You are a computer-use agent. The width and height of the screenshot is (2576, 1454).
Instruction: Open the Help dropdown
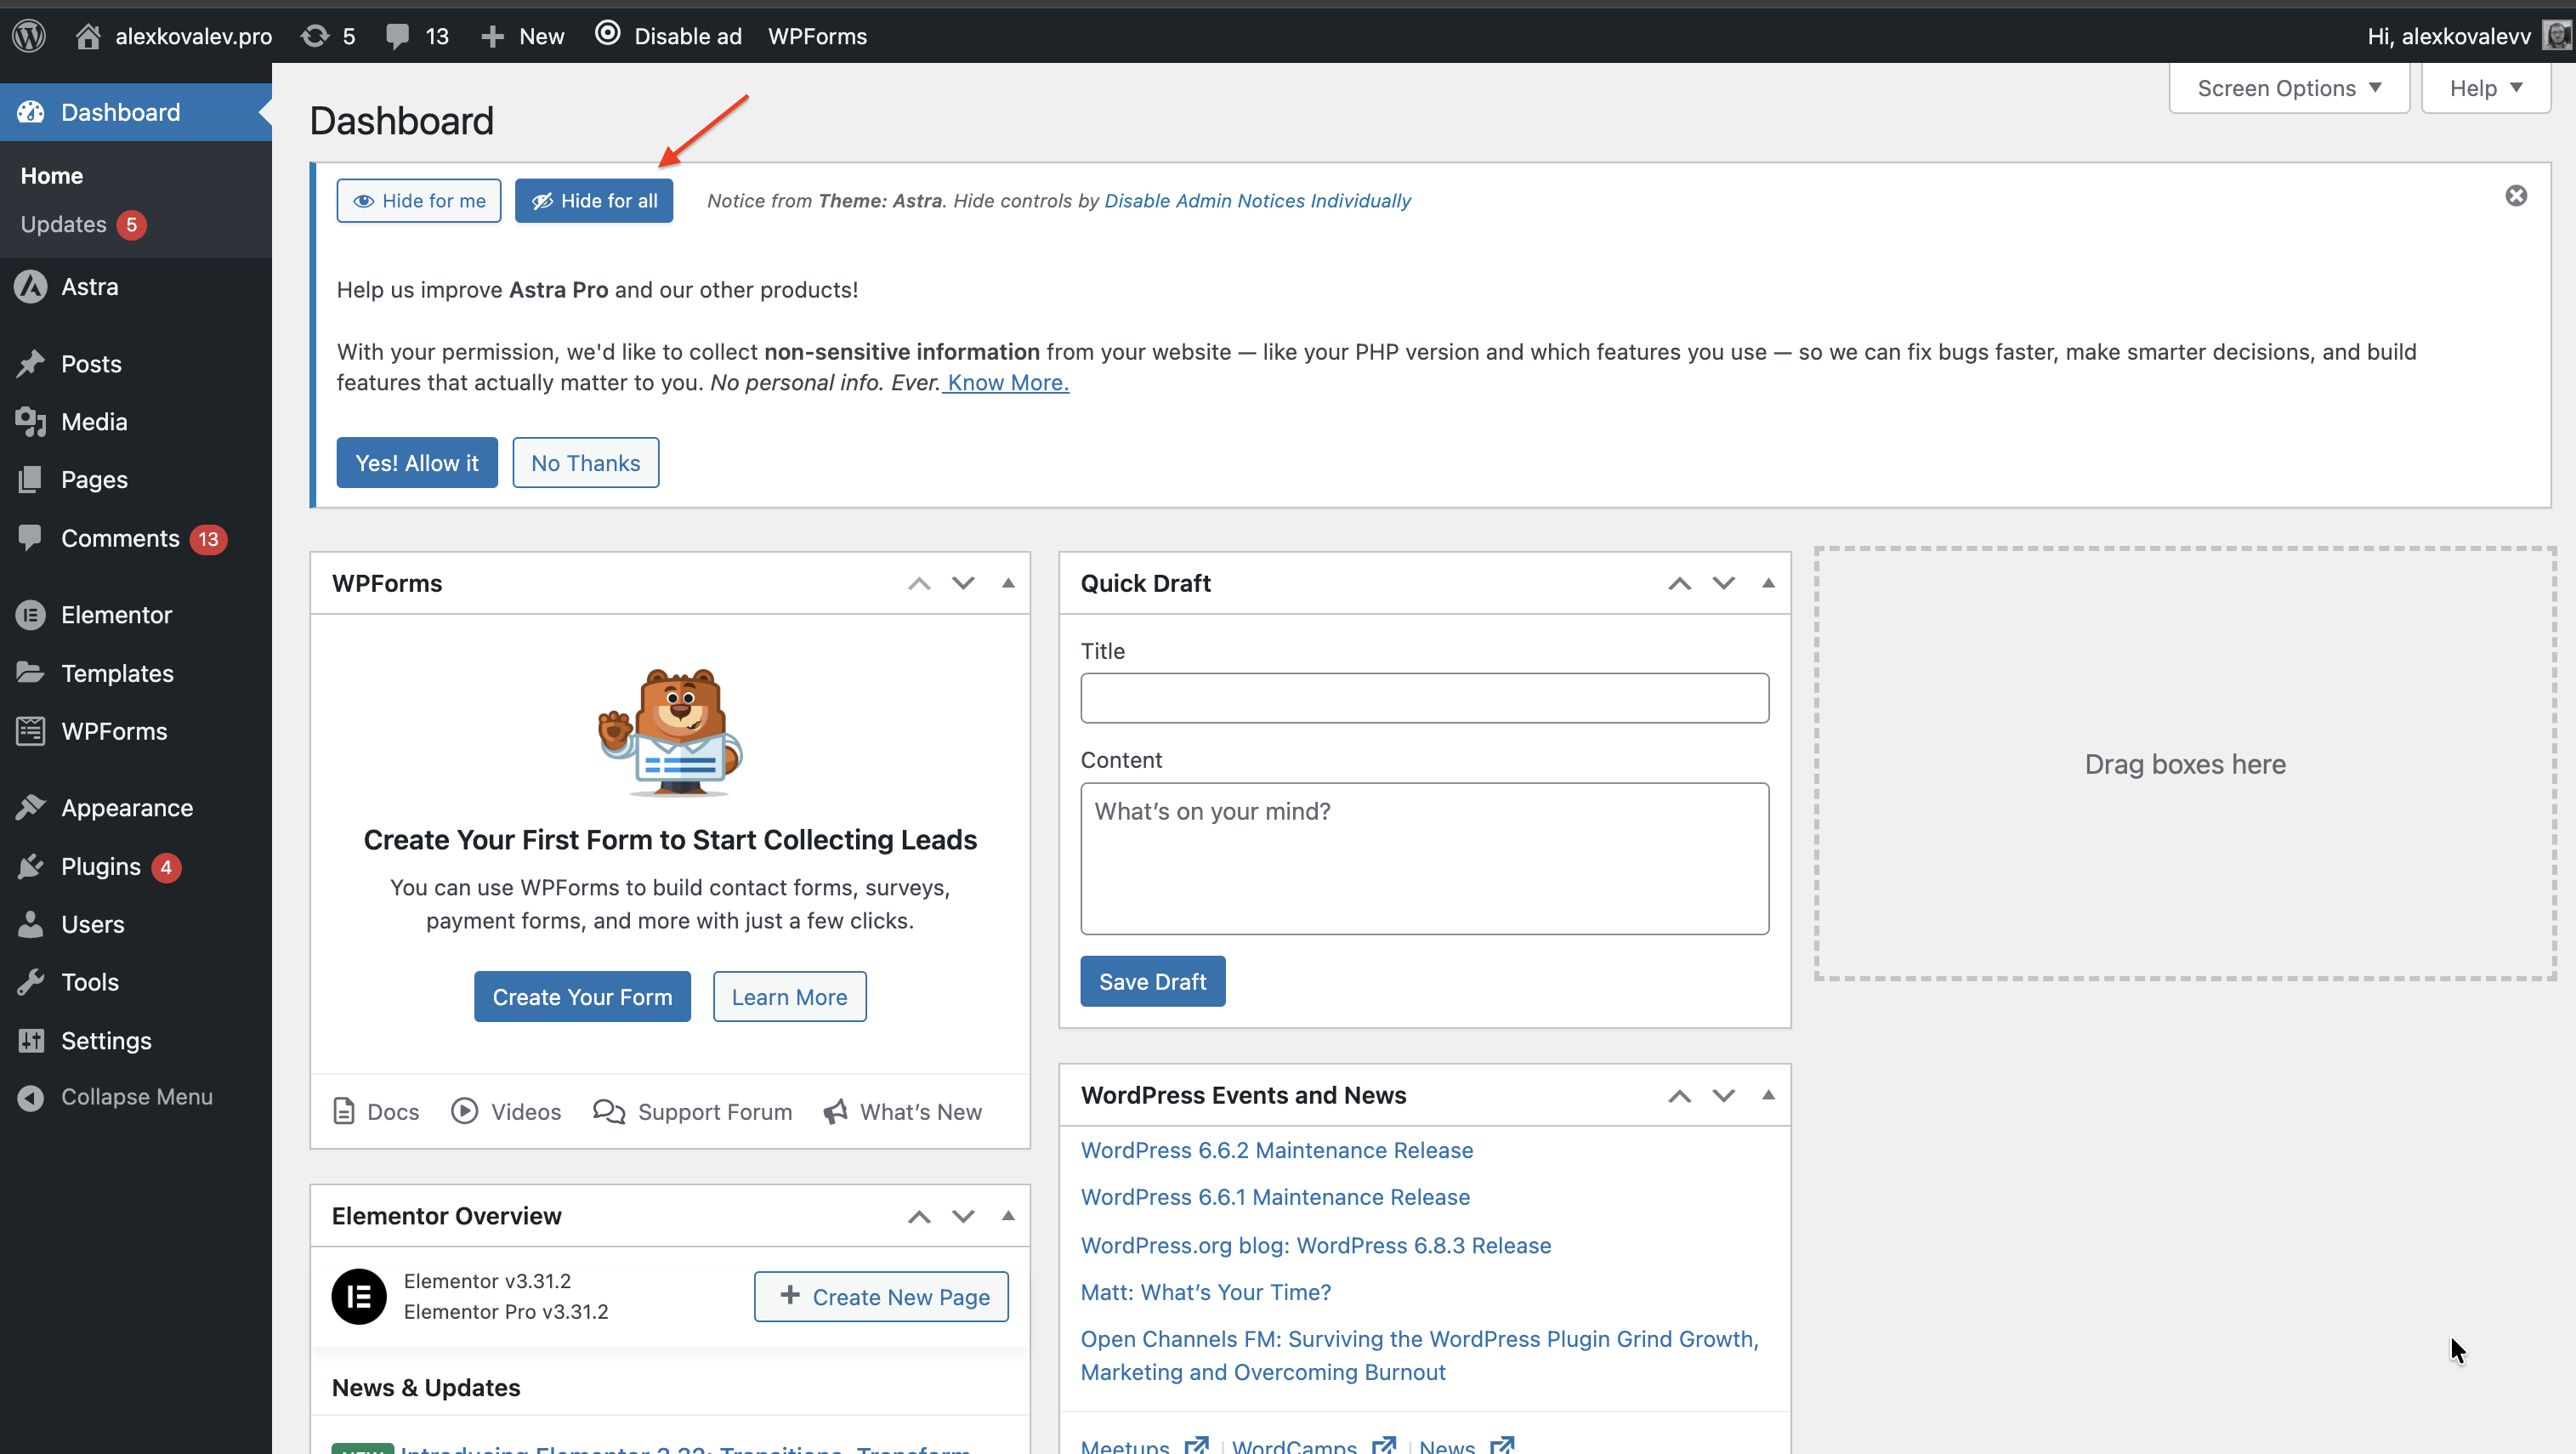pyautogui.click(x=2484, y=88)
